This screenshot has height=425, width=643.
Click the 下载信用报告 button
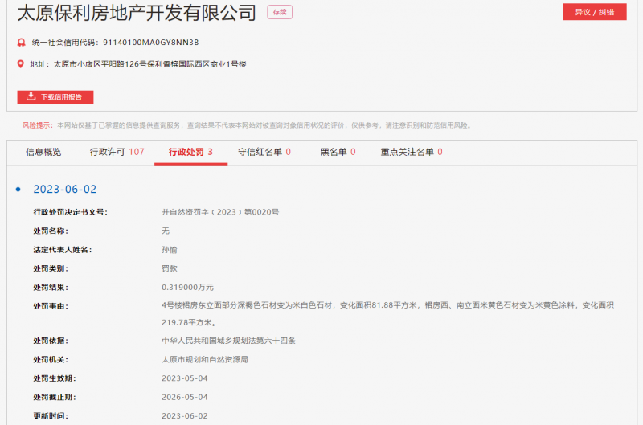click(x=55, y=97)
